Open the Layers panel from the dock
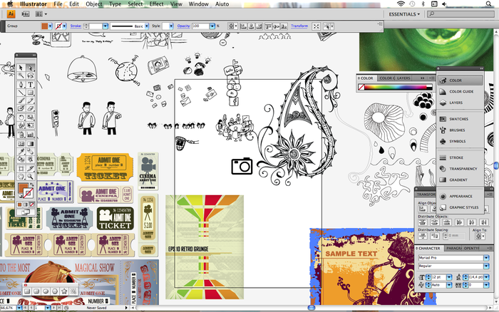The image size is (499, 312). tap(461, 103)
